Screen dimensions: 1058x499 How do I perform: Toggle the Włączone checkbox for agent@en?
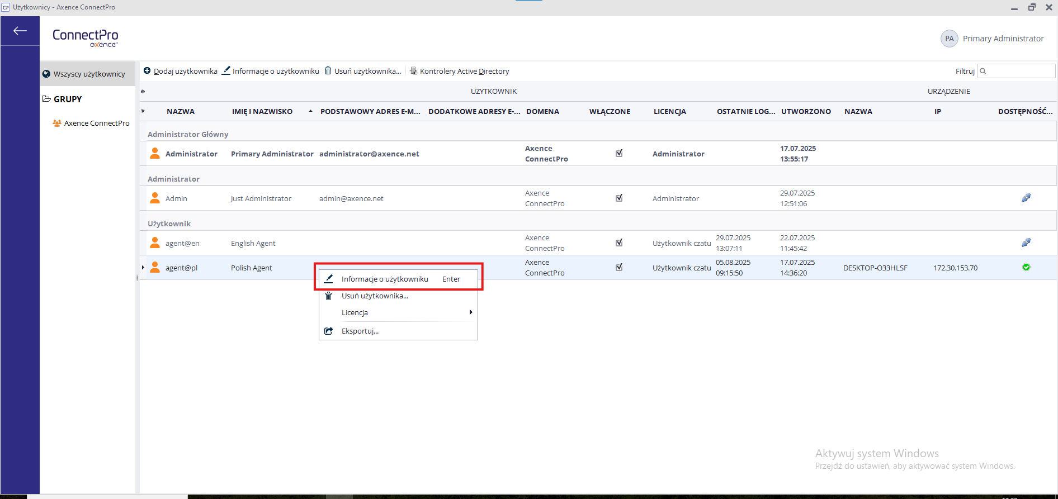click(x=619, y=243)
